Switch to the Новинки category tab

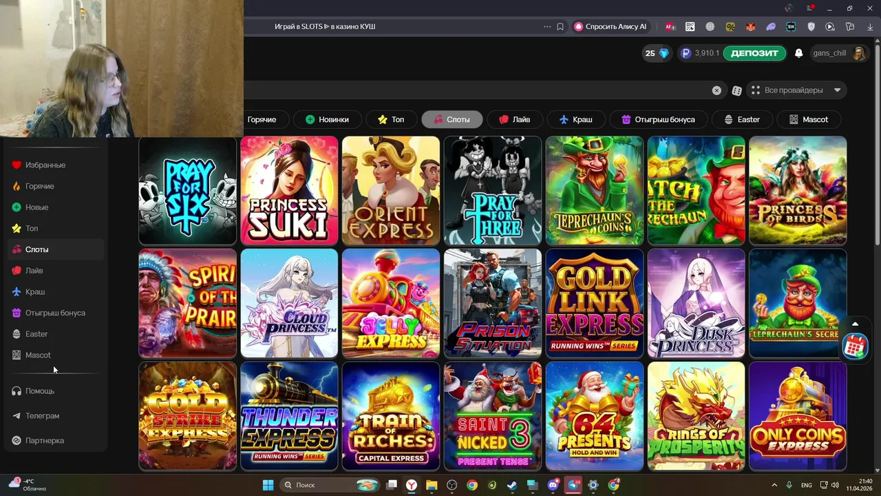point(327,119)
